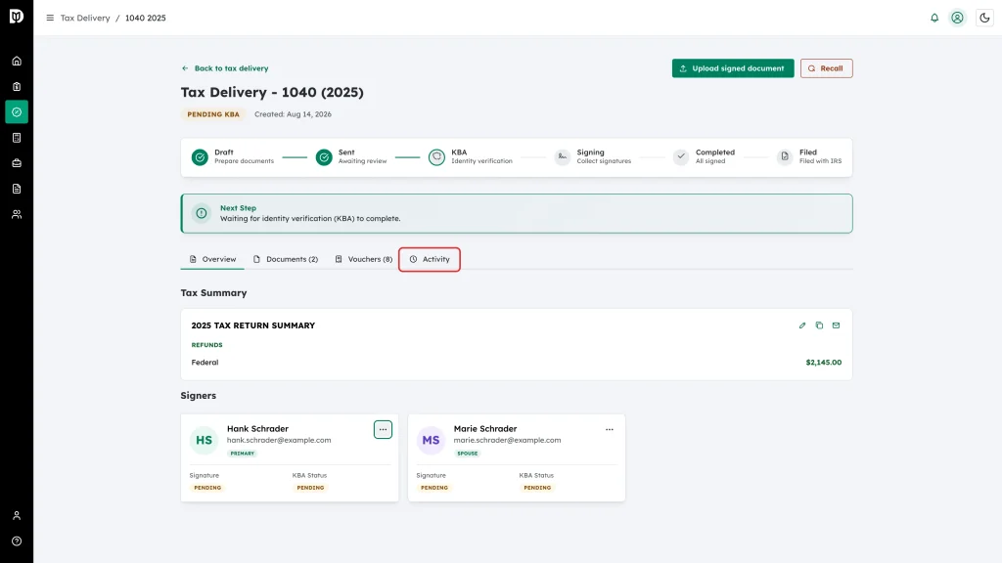Switch to the Vouchers (8) tab
Viewport: 1002px width, 563px height.
364,259
